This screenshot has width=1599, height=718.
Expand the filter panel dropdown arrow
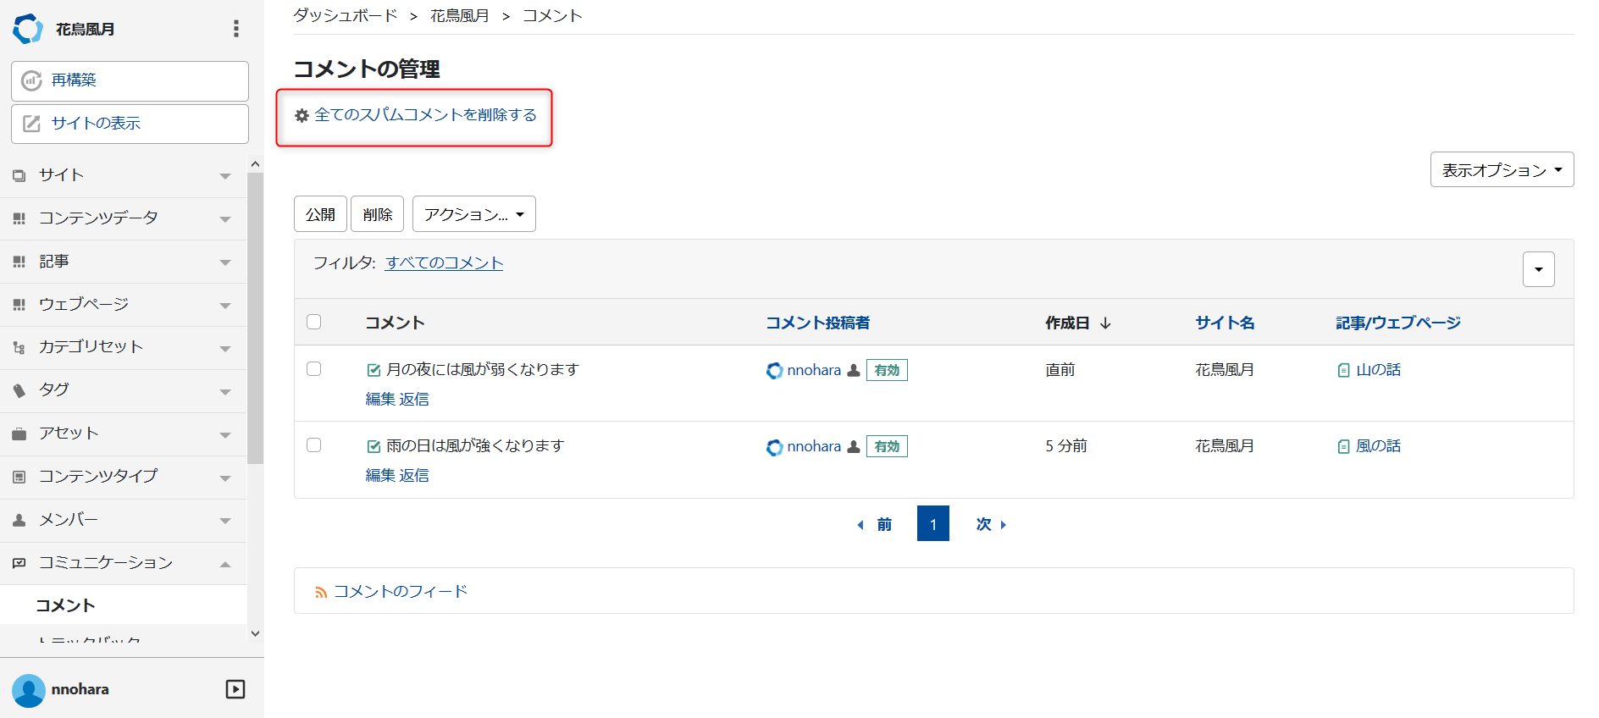[1539, 269]
